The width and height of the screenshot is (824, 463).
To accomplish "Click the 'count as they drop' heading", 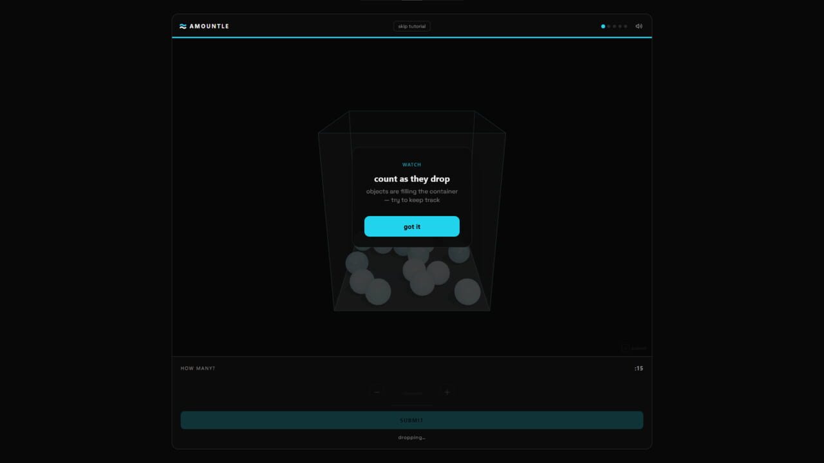I will point(412,179).
